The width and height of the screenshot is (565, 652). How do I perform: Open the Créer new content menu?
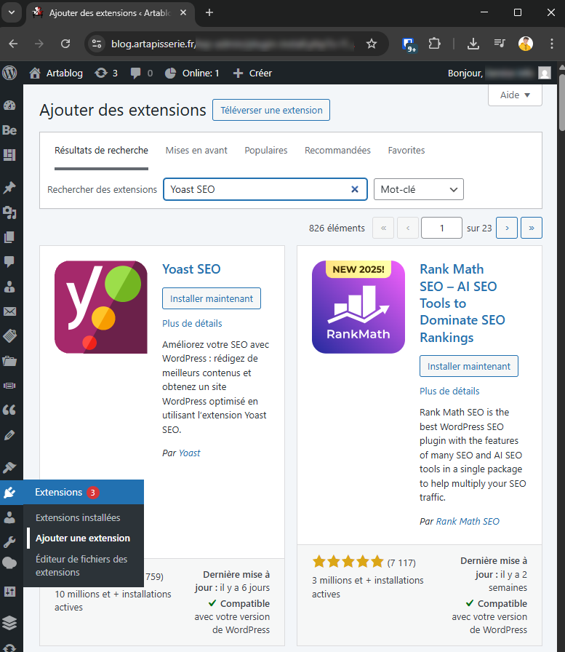252,73
